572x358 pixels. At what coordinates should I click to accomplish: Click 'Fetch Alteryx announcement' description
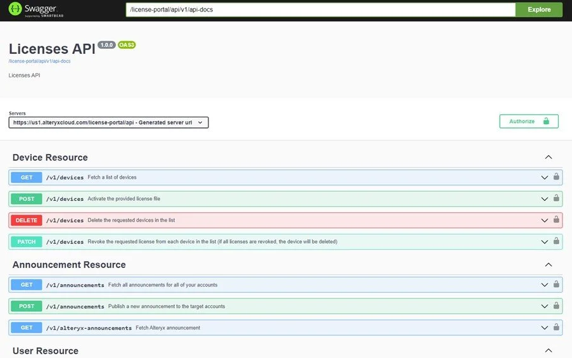coord(168,328)
